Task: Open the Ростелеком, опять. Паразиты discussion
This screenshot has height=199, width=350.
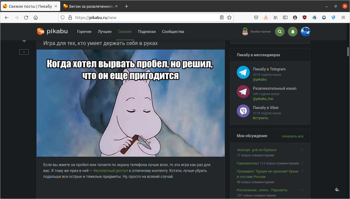Action: click(262, 190)
